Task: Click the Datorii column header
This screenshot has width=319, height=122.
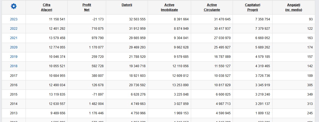Action: [x=127, y=5]
